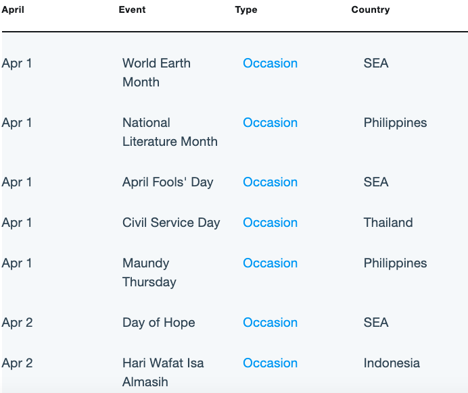Select the World Earth Month event cell
468x393 pixels.
pos(156,72)
